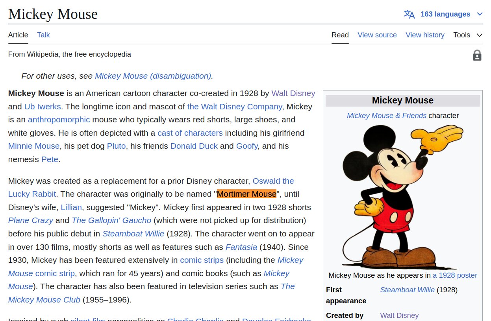The width and height of the screenshot is (491, 321).
Task: Click the highlighted Mortimer Mouse text
Action: click(x=246, y=194)
